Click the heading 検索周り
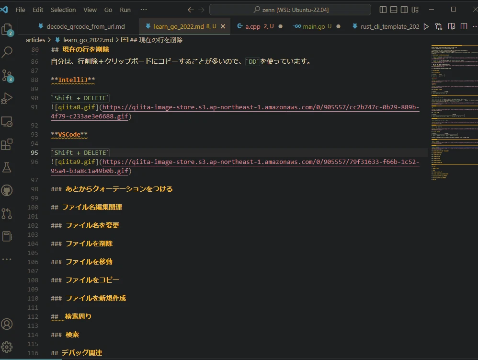 (71, 317)
